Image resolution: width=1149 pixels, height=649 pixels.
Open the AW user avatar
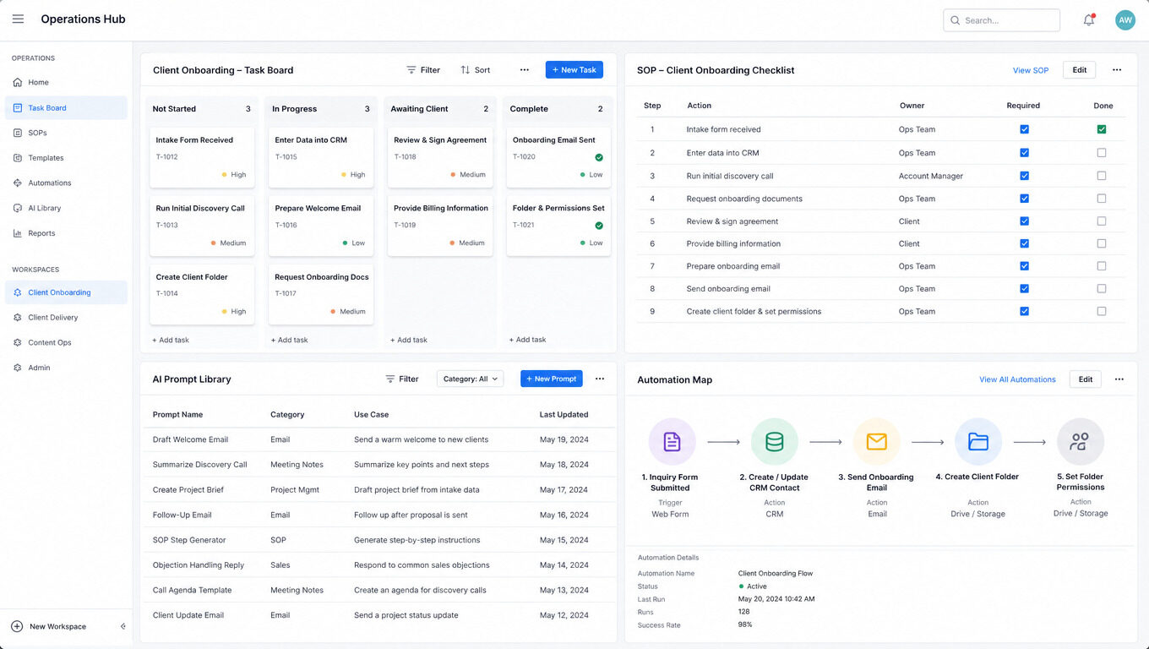pos(1124,20)
